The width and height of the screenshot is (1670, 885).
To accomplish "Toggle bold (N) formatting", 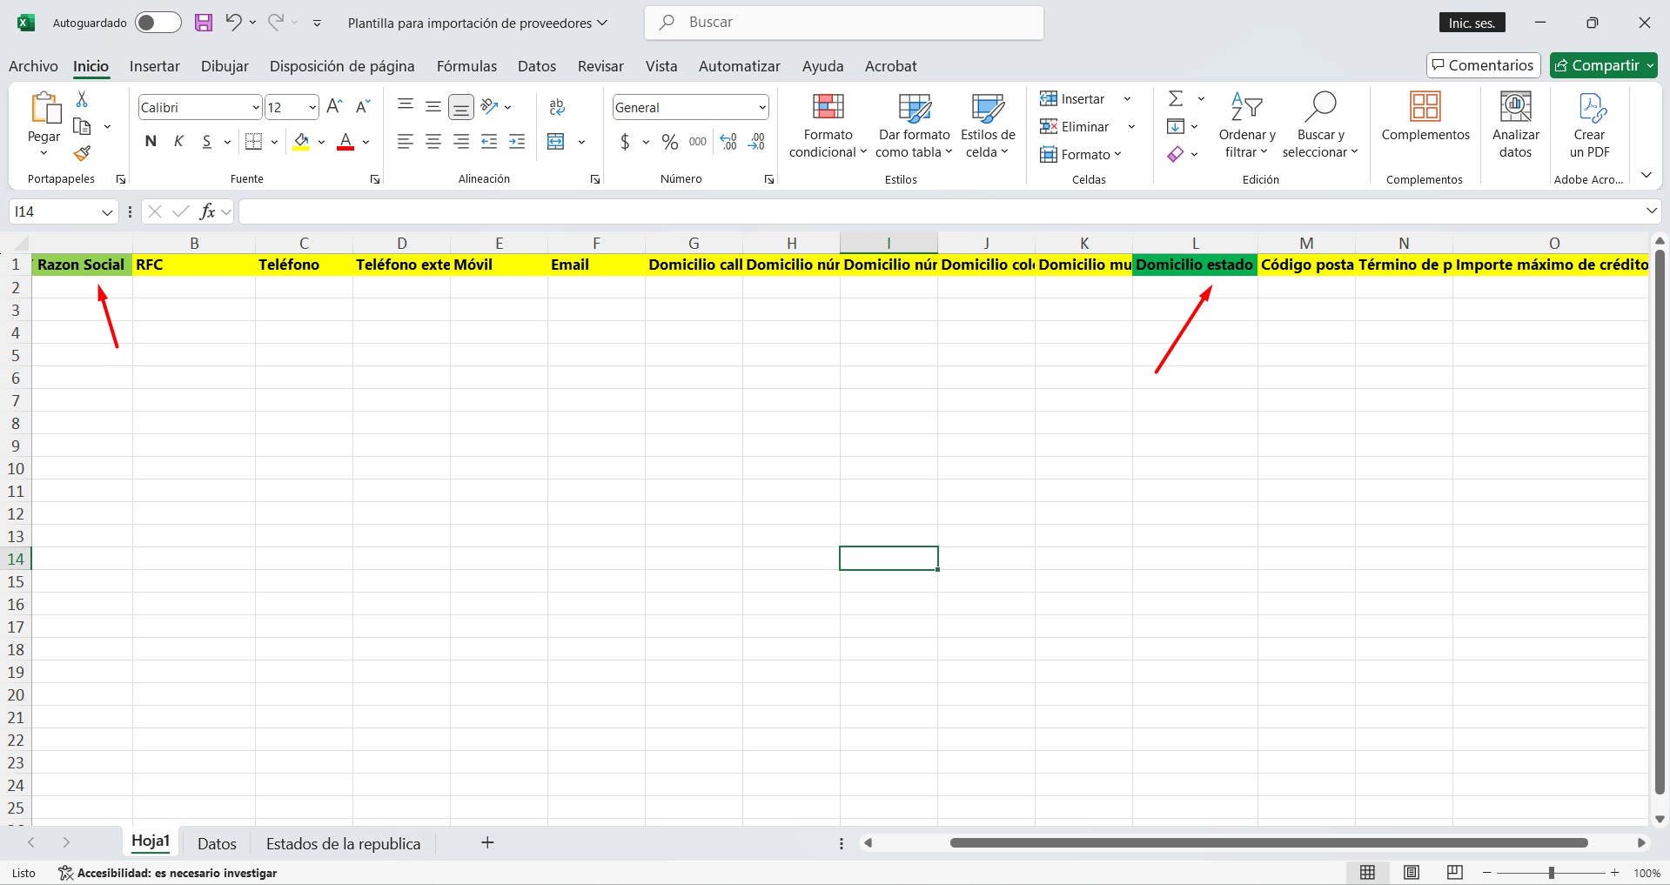I will (x=151, y=142).
